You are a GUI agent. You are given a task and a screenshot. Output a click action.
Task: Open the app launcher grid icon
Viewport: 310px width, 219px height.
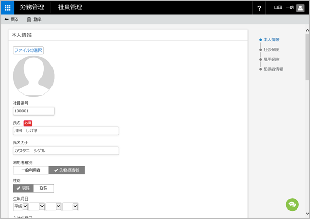click(7, 7)
